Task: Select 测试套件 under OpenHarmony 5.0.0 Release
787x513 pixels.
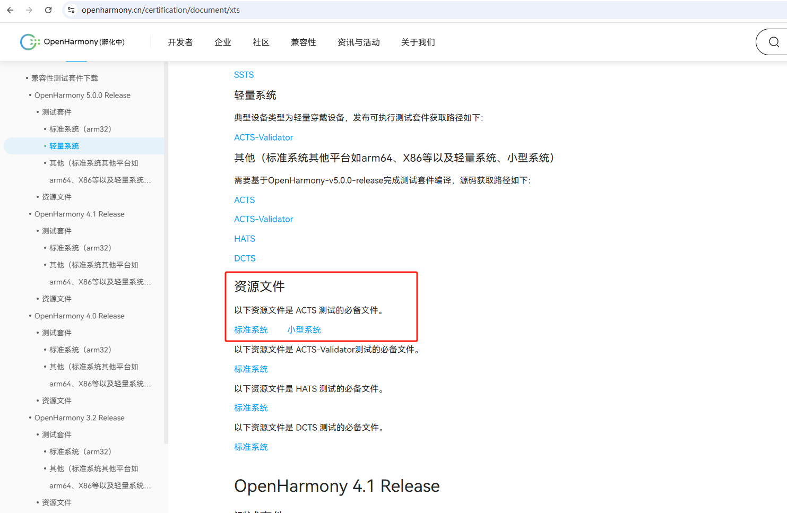Action: tap(57, 112)
